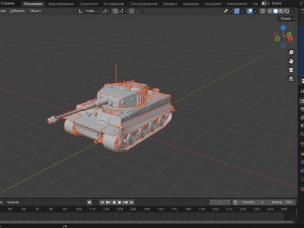
Task: Toggle the camera view icon
Action: pyautogui.click(x=291, y=70)
